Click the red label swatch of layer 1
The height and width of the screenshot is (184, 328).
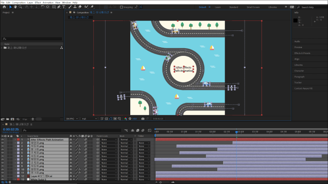click(18, 139)
